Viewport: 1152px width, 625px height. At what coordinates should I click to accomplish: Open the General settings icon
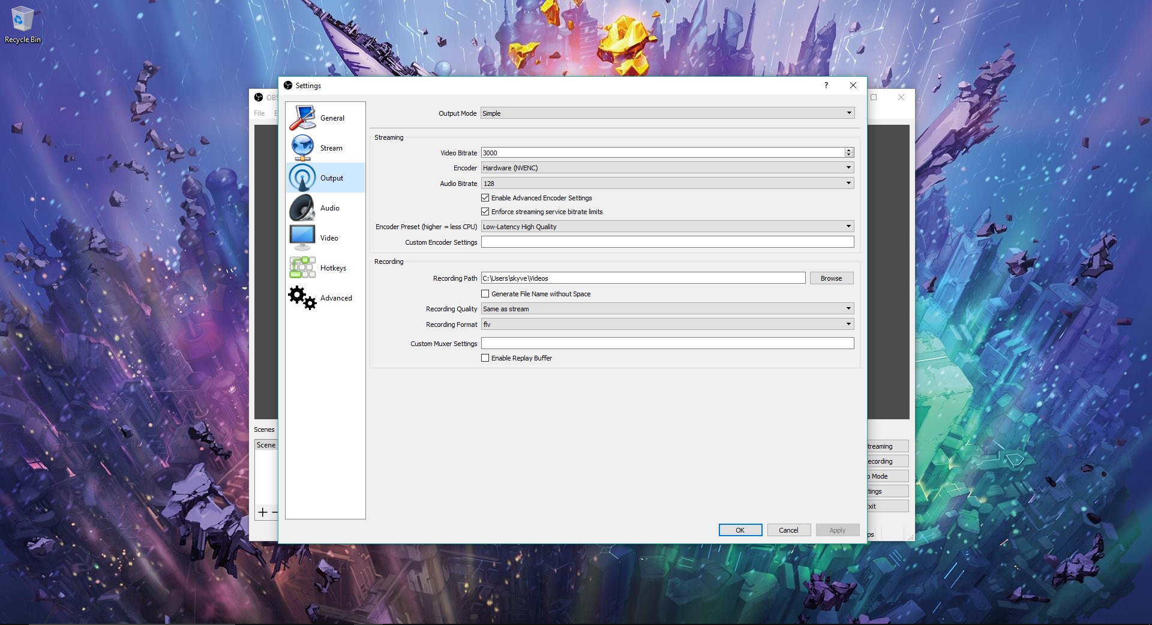click(x=302, y=118)
